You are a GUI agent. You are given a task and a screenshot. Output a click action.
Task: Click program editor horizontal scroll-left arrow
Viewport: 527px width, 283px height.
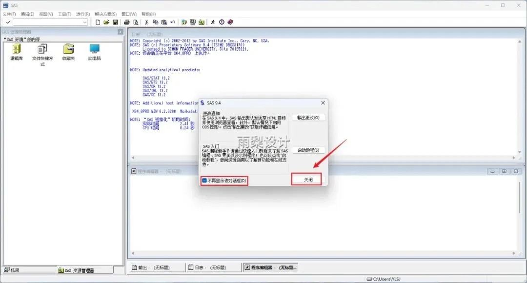(x=133, y=253)
